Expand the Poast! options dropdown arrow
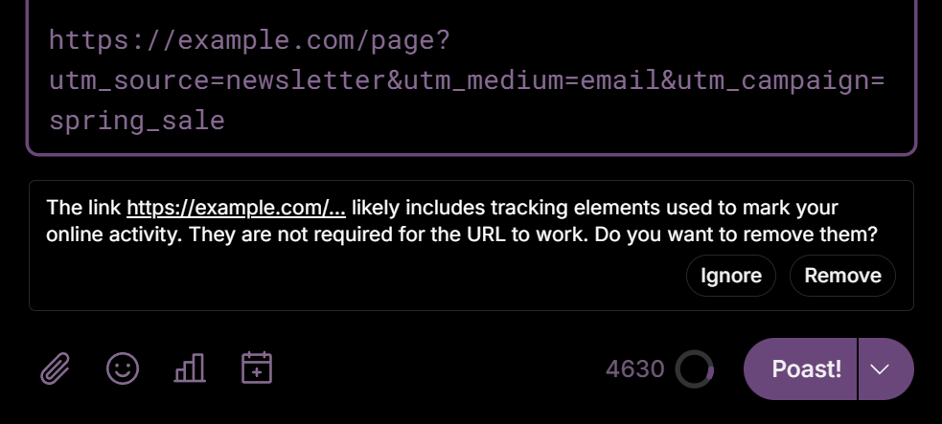This screenshot has width=942, height=424. [x=885, y=369]
